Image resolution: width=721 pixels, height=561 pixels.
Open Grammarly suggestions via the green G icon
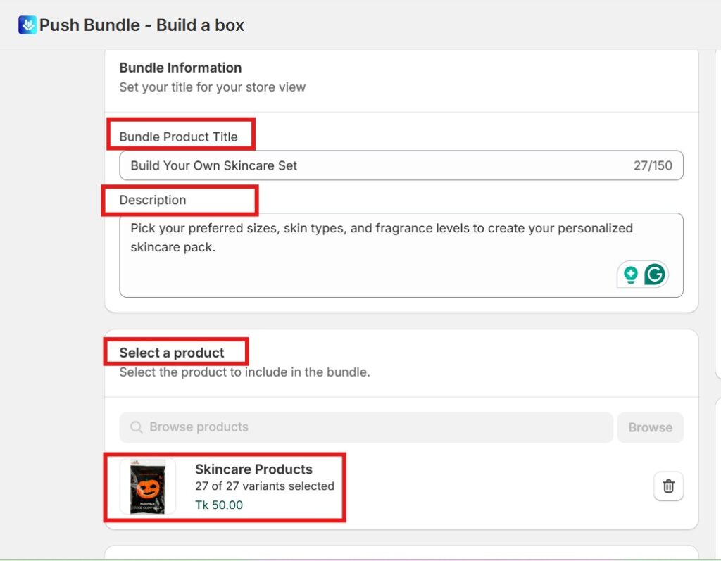(654, 275)
